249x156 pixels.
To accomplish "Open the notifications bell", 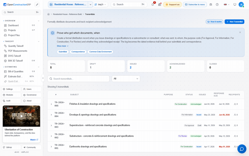I will tap(153, 4).
